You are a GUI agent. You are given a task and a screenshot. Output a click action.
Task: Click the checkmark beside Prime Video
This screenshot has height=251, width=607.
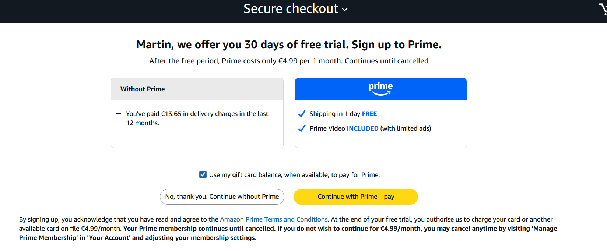coord(302,128)
